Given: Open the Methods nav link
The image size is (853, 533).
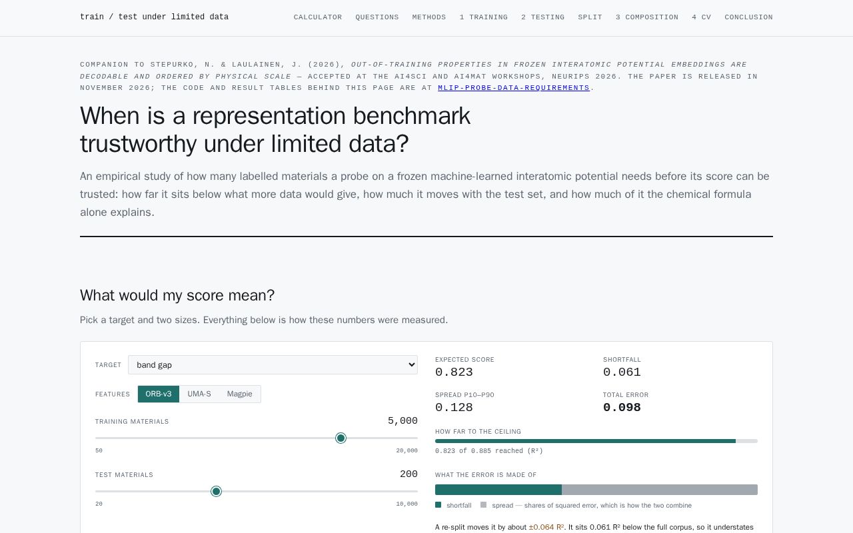Looking at the screenshot, I should (429, 17).
